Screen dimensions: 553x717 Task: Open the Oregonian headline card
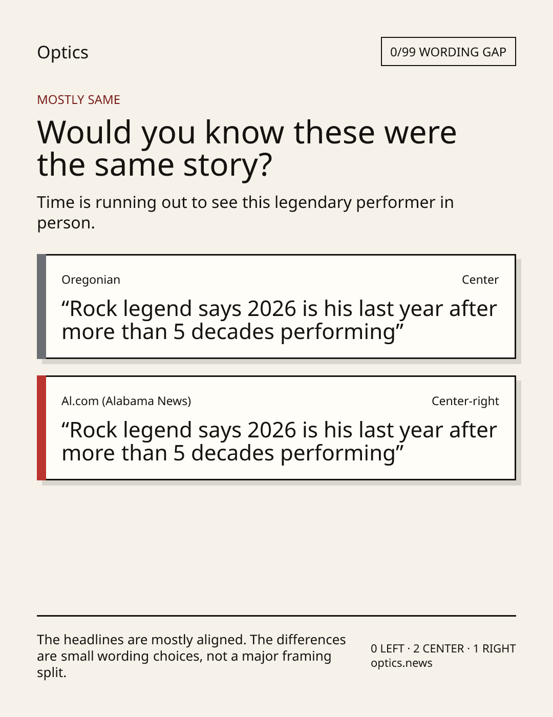pos(276,306)
